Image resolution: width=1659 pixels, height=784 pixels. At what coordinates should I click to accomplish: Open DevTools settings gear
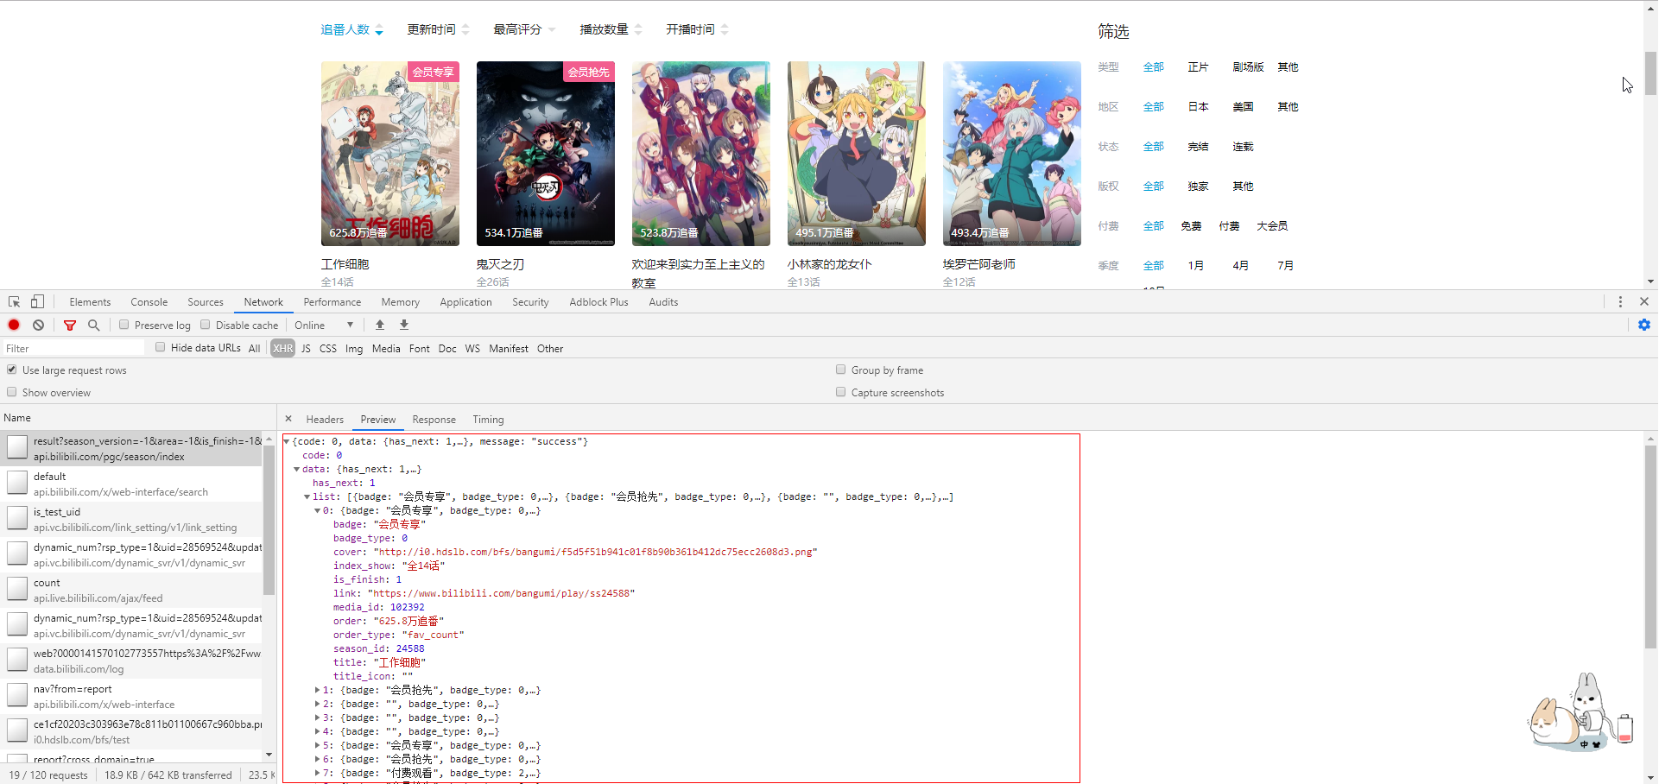[1644, 325]
